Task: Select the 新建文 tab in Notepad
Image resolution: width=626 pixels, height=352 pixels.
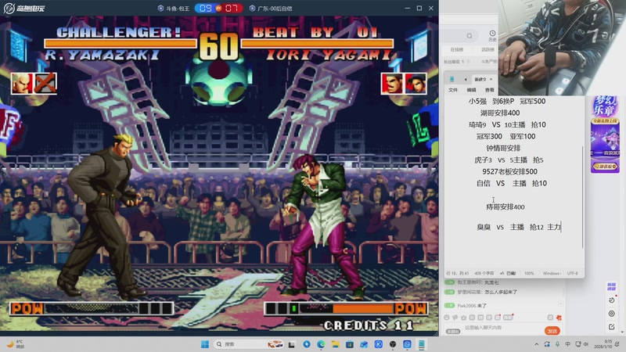Action: [480, 79]
